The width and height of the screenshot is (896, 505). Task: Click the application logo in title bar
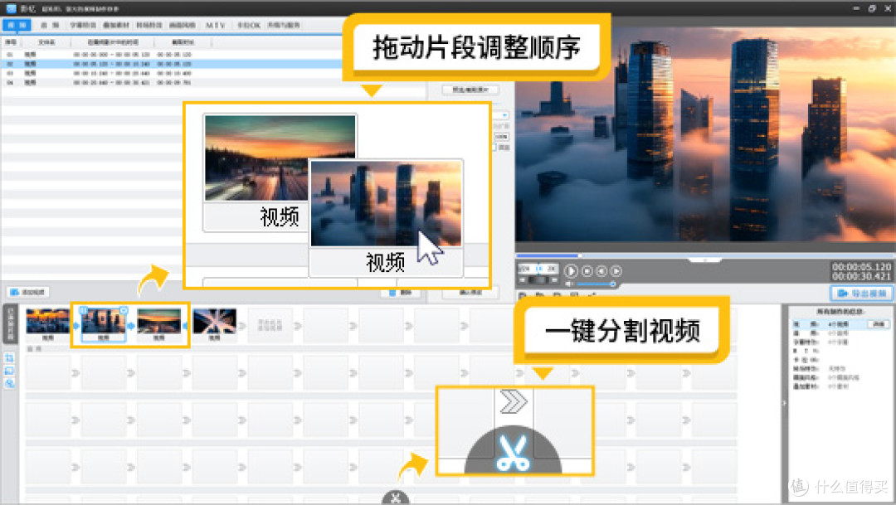(11, 8)
